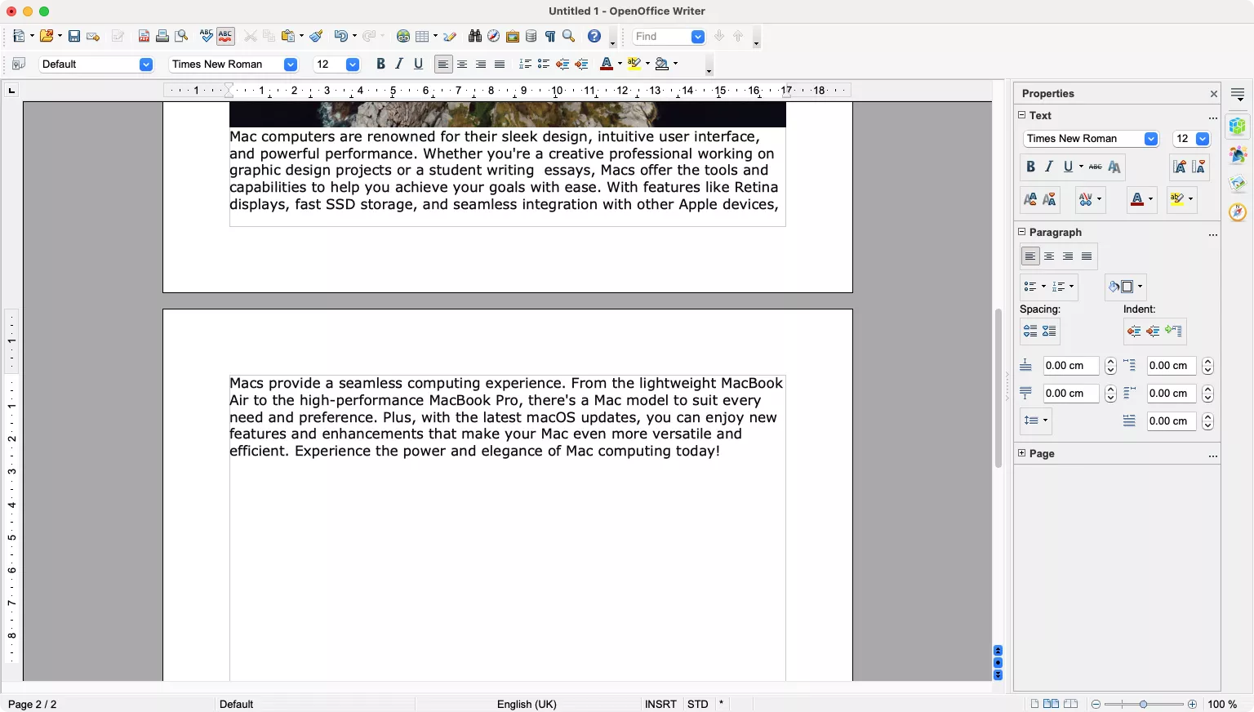
Task: Click the Save document icon
Action: pyautogui.click(x=74, y=36)
